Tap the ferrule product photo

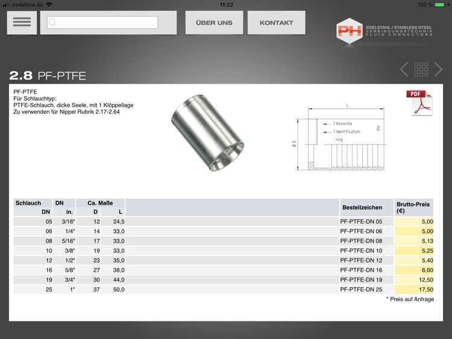(207, 133)
